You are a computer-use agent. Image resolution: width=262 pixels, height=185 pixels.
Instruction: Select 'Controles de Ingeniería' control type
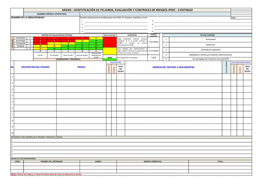coord(207,50)
